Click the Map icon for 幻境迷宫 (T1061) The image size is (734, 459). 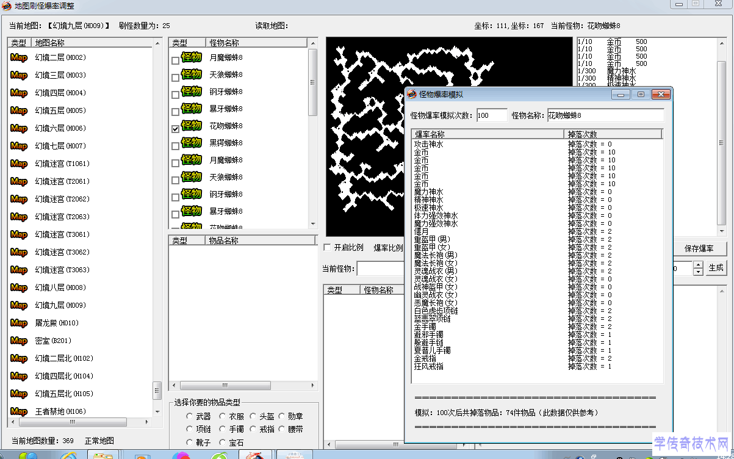(x=19, y=164)
